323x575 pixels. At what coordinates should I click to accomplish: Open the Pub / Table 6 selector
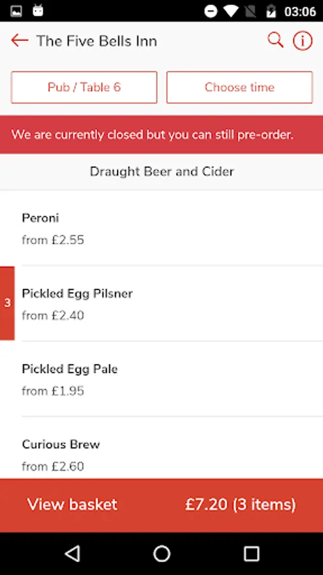point(84,88)
